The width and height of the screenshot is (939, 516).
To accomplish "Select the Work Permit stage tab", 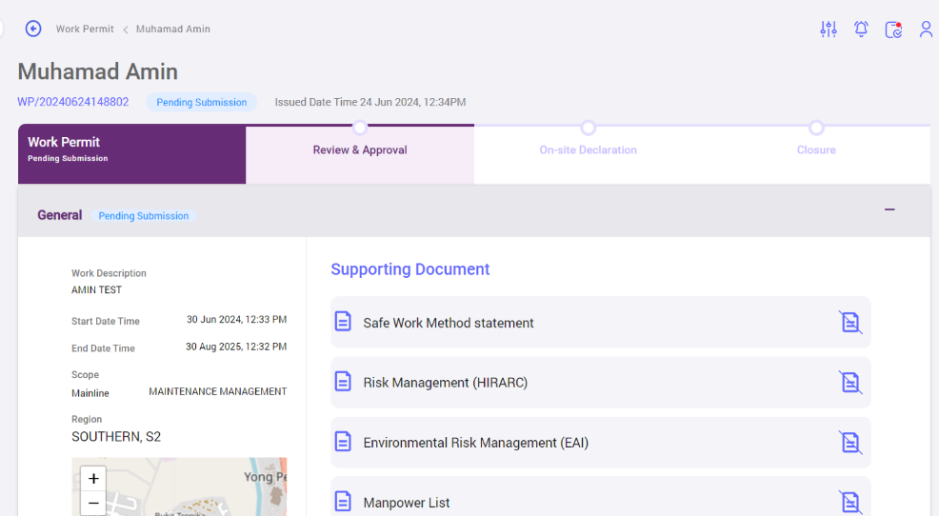I will (x=131, y=154).
